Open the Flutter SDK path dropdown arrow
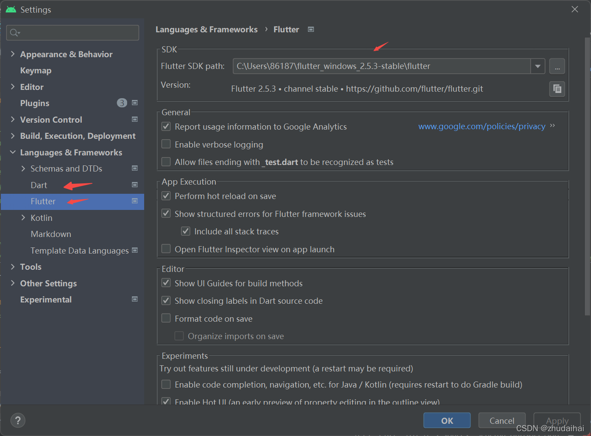 [538, 66]
